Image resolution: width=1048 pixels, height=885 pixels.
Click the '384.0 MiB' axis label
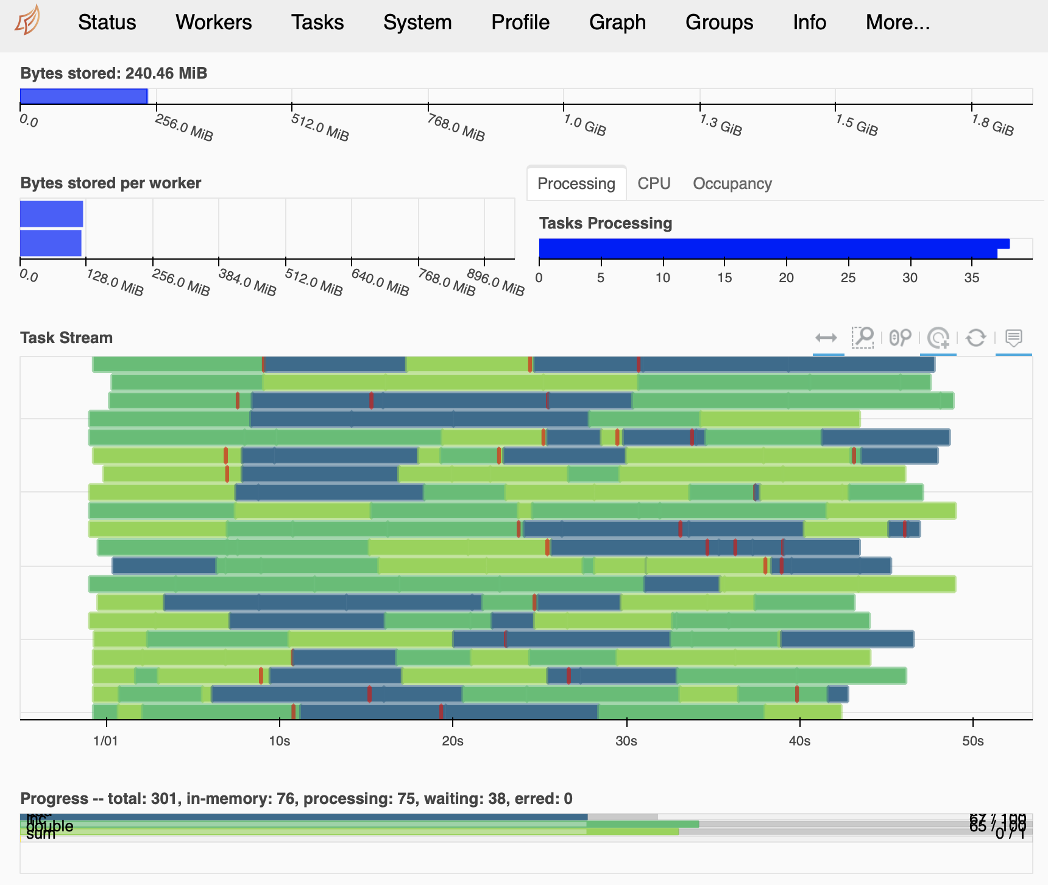247,282
